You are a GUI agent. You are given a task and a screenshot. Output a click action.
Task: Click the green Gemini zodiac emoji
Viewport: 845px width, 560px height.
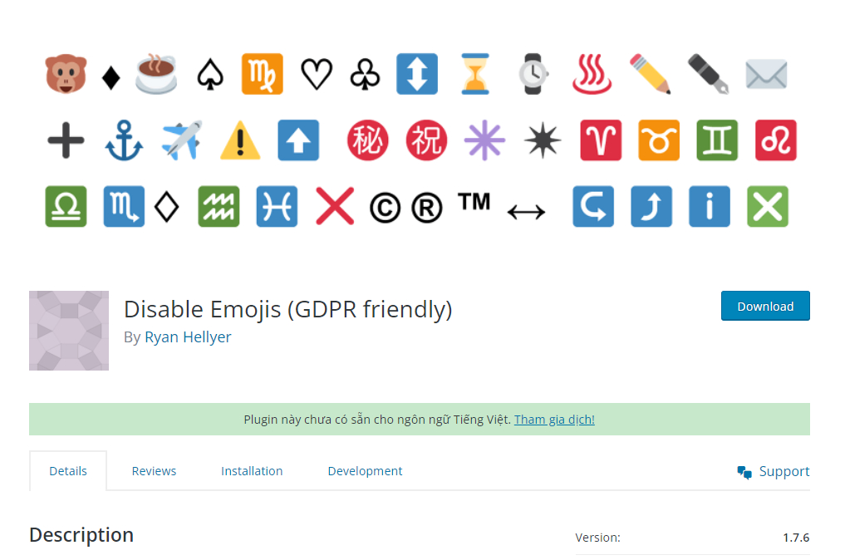click(x=717, y=140)
